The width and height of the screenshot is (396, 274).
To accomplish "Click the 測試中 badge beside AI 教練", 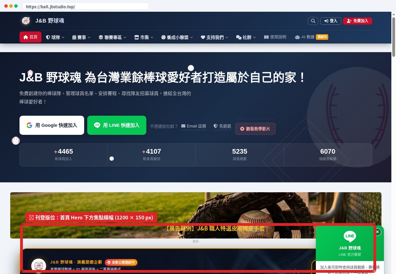I will coord(322,37).
